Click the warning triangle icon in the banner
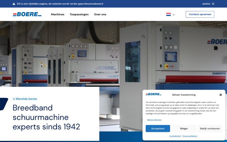Screen dimensions: 227x142 [14, 4]
